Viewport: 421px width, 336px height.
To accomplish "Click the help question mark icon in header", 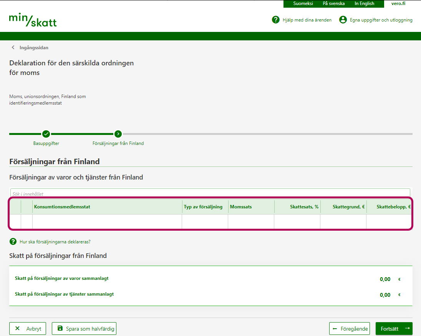I will click(275, 20).
